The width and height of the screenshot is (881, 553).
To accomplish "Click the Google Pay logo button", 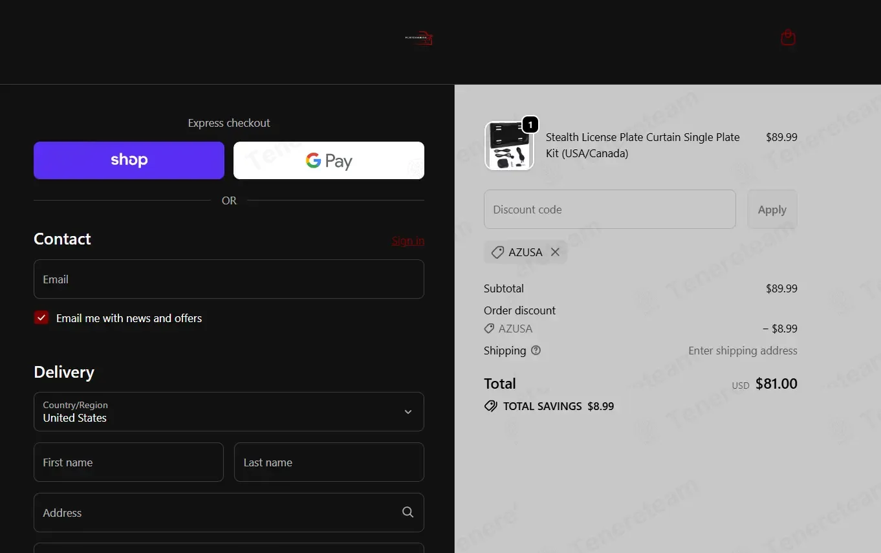I will tap(329, 160).
